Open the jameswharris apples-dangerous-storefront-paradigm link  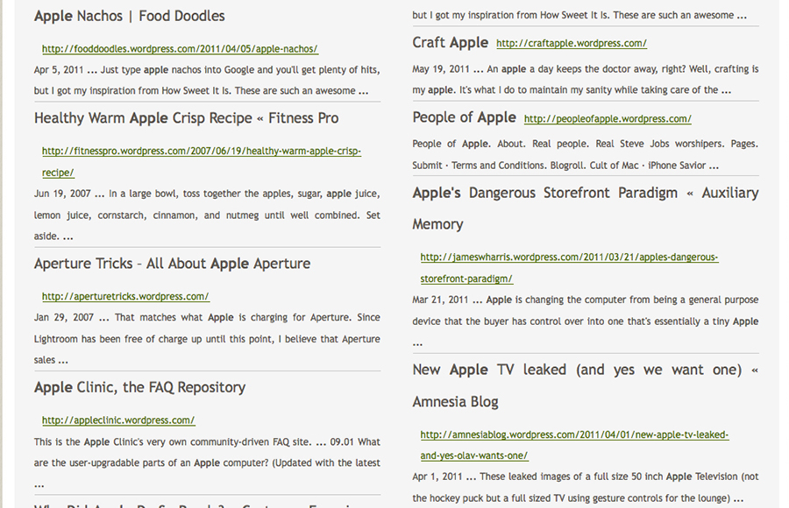569,268
